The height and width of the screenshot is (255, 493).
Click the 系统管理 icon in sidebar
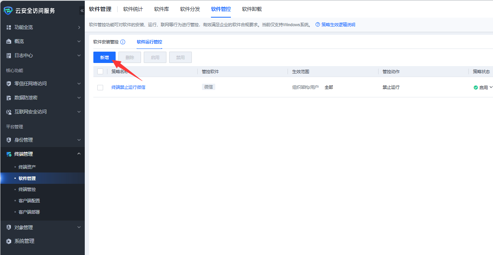coord(9,241)
